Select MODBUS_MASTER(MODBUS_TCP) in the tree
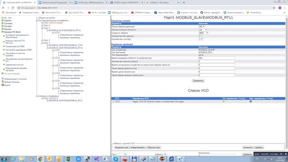The width and height of the screenshot is (288, 162). click(66, 45)
